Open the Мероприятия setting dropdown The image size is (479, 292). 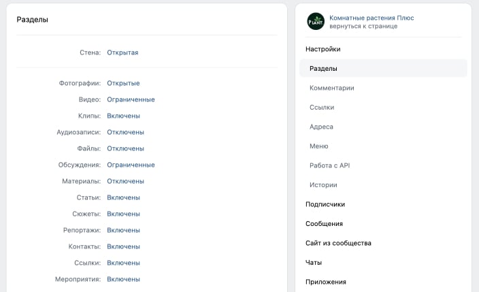pyautogui.click(x=123, y=279)
